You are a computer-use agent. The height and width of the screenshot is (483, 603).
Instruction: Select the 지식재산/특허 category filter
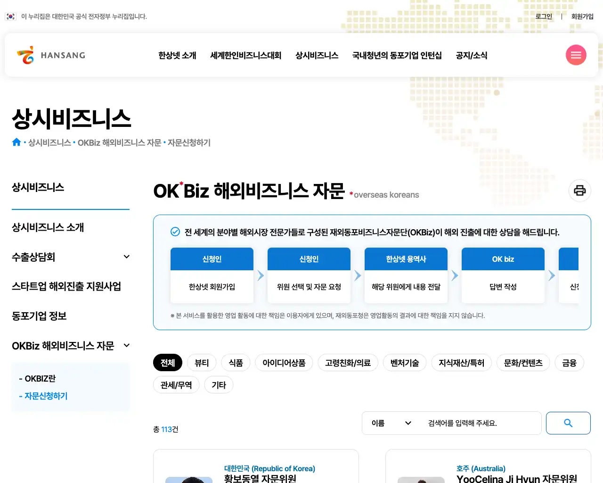coord(462,363)
